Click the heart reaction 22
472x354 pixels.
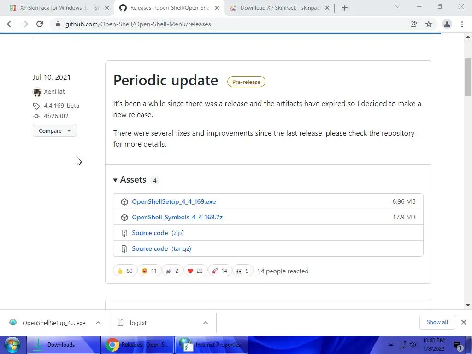click(195, 271)
